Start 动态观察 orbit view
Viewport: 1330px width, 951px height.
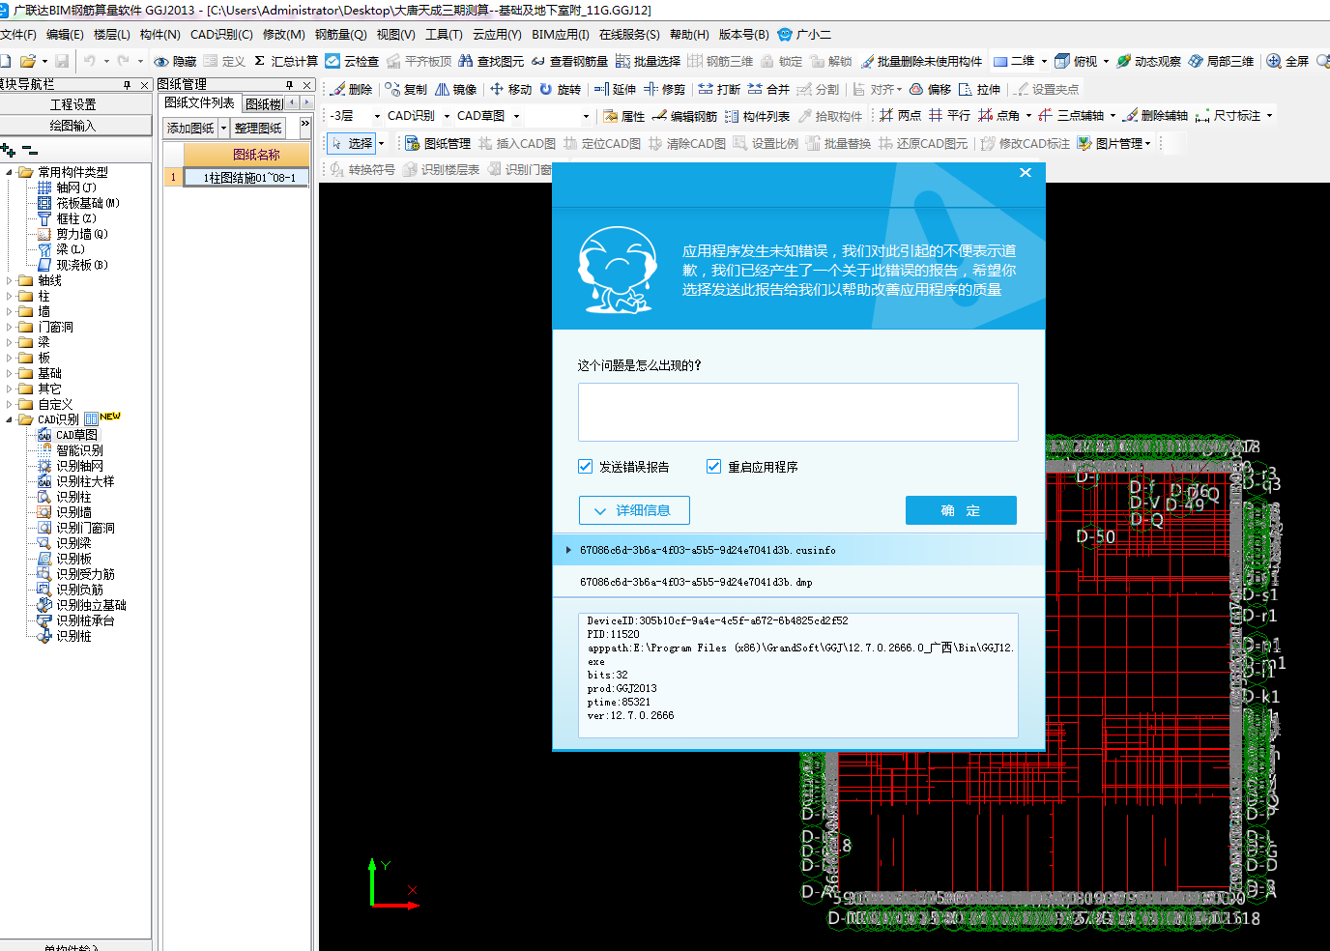point(1148,61)
